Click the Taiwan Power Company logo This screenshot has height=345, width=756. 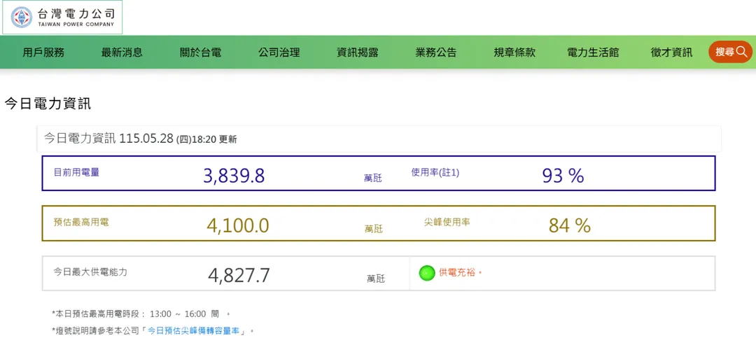point(62,17)
